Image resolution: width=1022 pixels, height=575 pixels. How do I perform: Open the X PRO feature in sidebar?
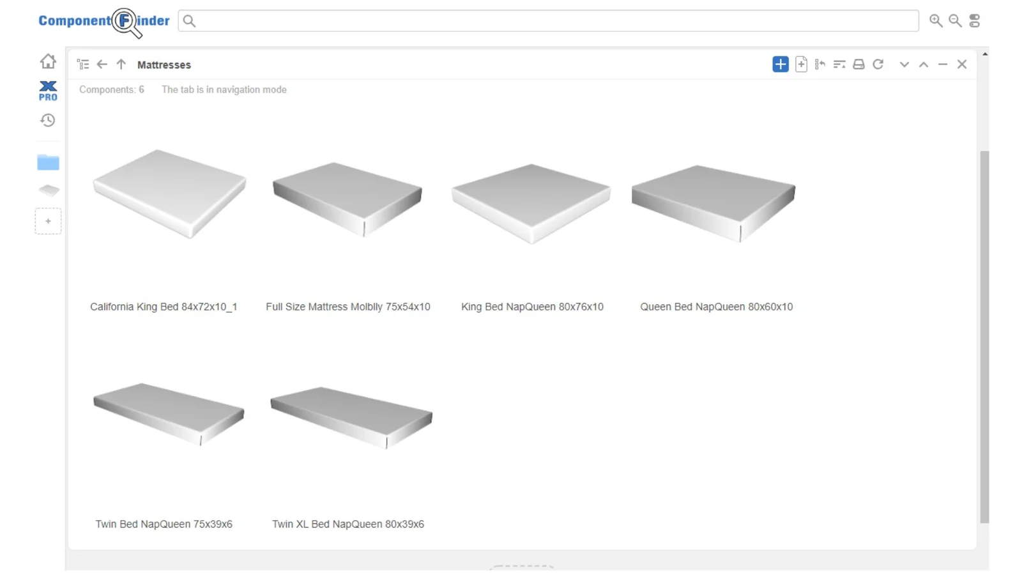point(47,90)
